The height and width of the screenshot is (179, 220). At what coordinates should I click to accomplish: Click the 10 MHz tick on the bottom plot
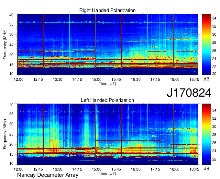(x=11, y=163)
